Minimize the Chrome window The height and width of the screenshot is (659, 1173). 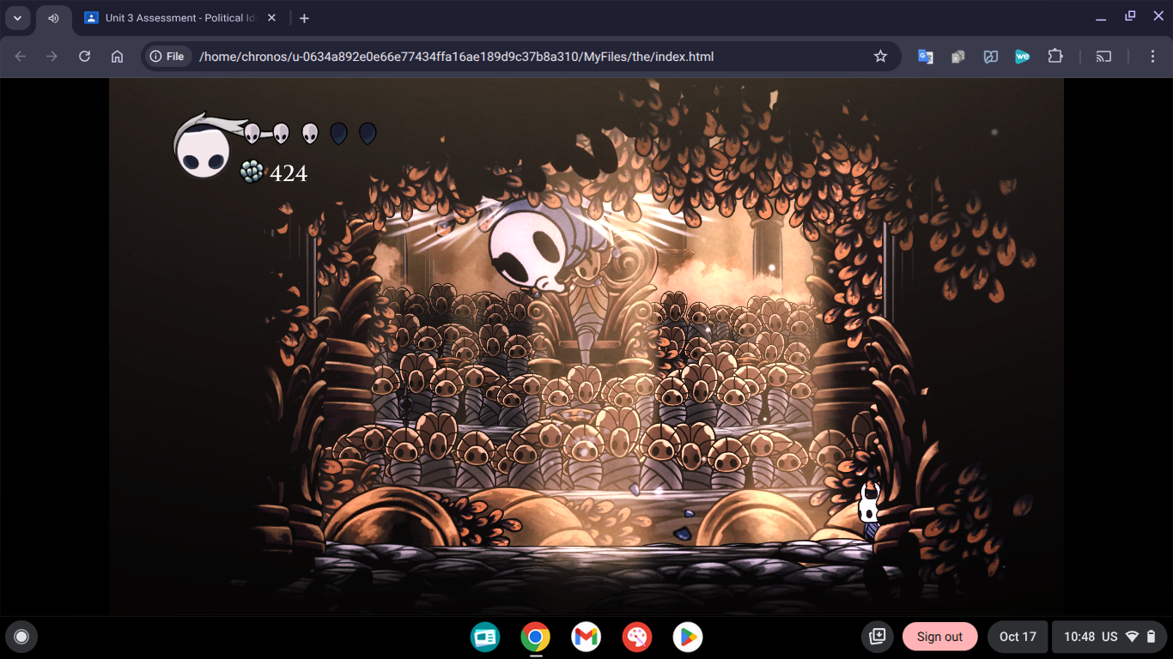[x=1103, y=17]
